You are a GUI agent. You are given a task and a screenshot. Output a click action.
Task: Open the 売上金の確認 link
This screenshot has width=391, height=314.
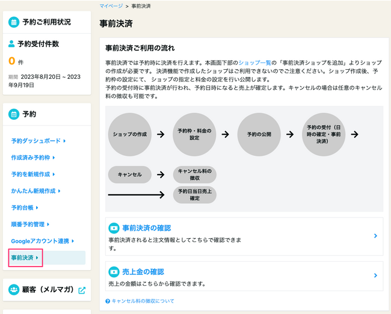point(143,272)
